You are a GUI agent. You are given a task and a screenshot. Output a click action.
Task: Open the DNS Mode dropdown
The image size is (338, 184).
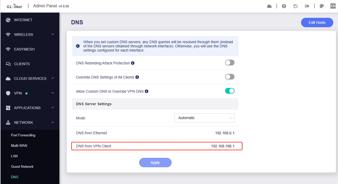[x=204, y=118]
